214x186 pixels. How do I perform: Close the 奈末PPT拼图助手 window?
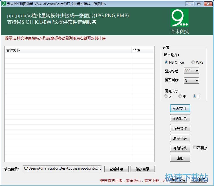[208, 4]
